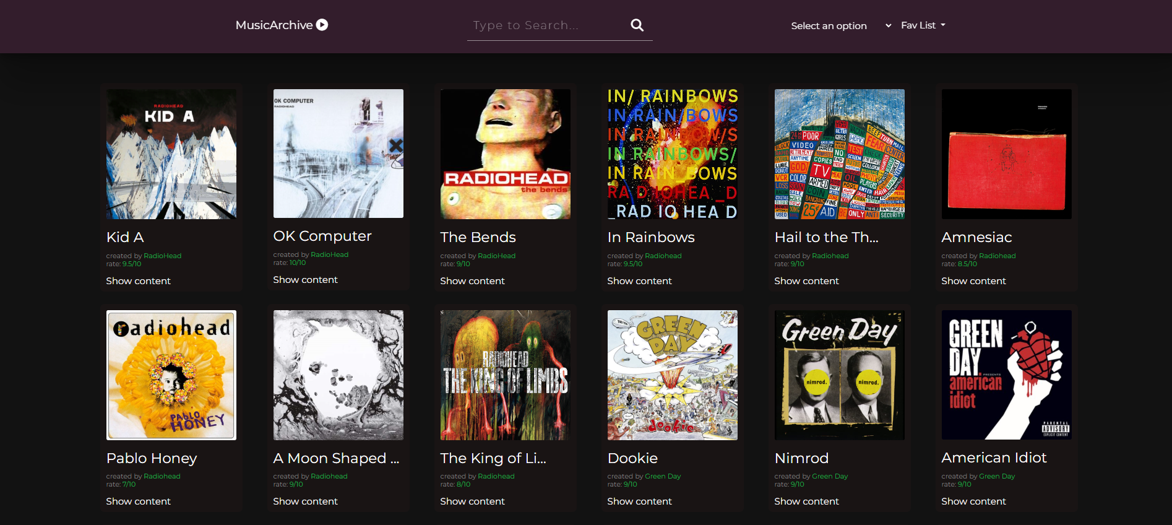Screen dimensions: 1172x525
Task: Click Green Day link under American Idiot
Action: [997, 476]
